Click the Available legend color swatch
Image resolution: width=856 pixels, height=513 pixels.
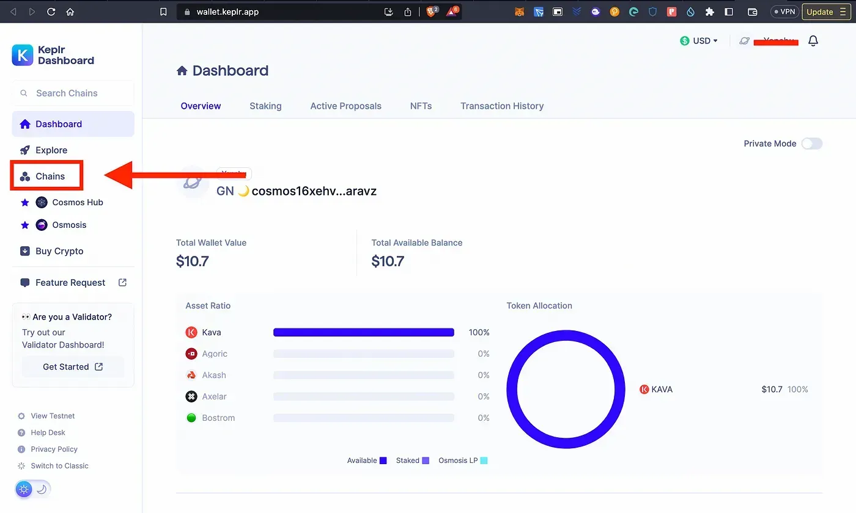pyautogui.click(x=383, y=460)
